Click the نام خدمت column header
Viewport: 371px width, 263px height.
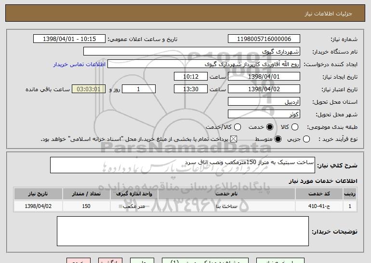point(226,194)
